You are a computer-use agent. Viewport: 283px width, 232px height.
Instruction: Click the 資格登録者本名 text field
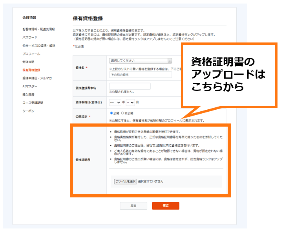click(130, 86)
